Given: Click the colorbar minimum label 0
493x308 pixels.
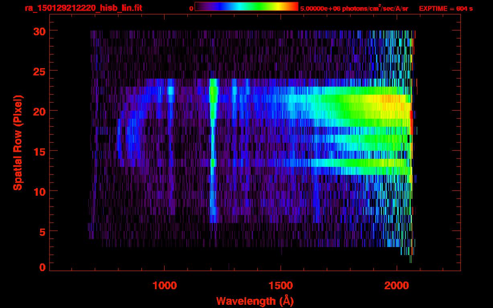Looking at the screenshot, I should (191, 8).
